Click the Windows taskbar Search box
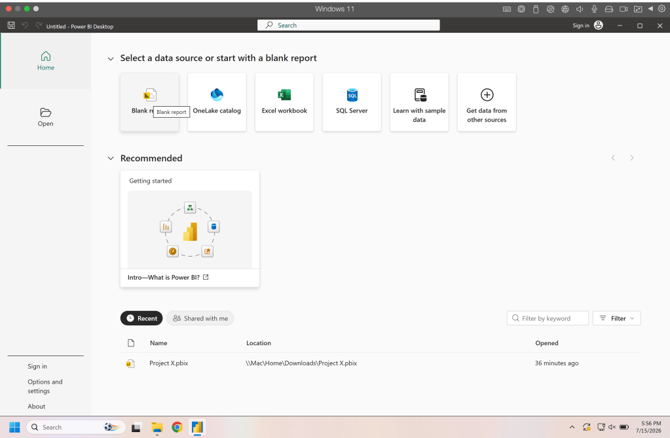The height and width of the screenshot is (438, 670). (x=76, y=428)
